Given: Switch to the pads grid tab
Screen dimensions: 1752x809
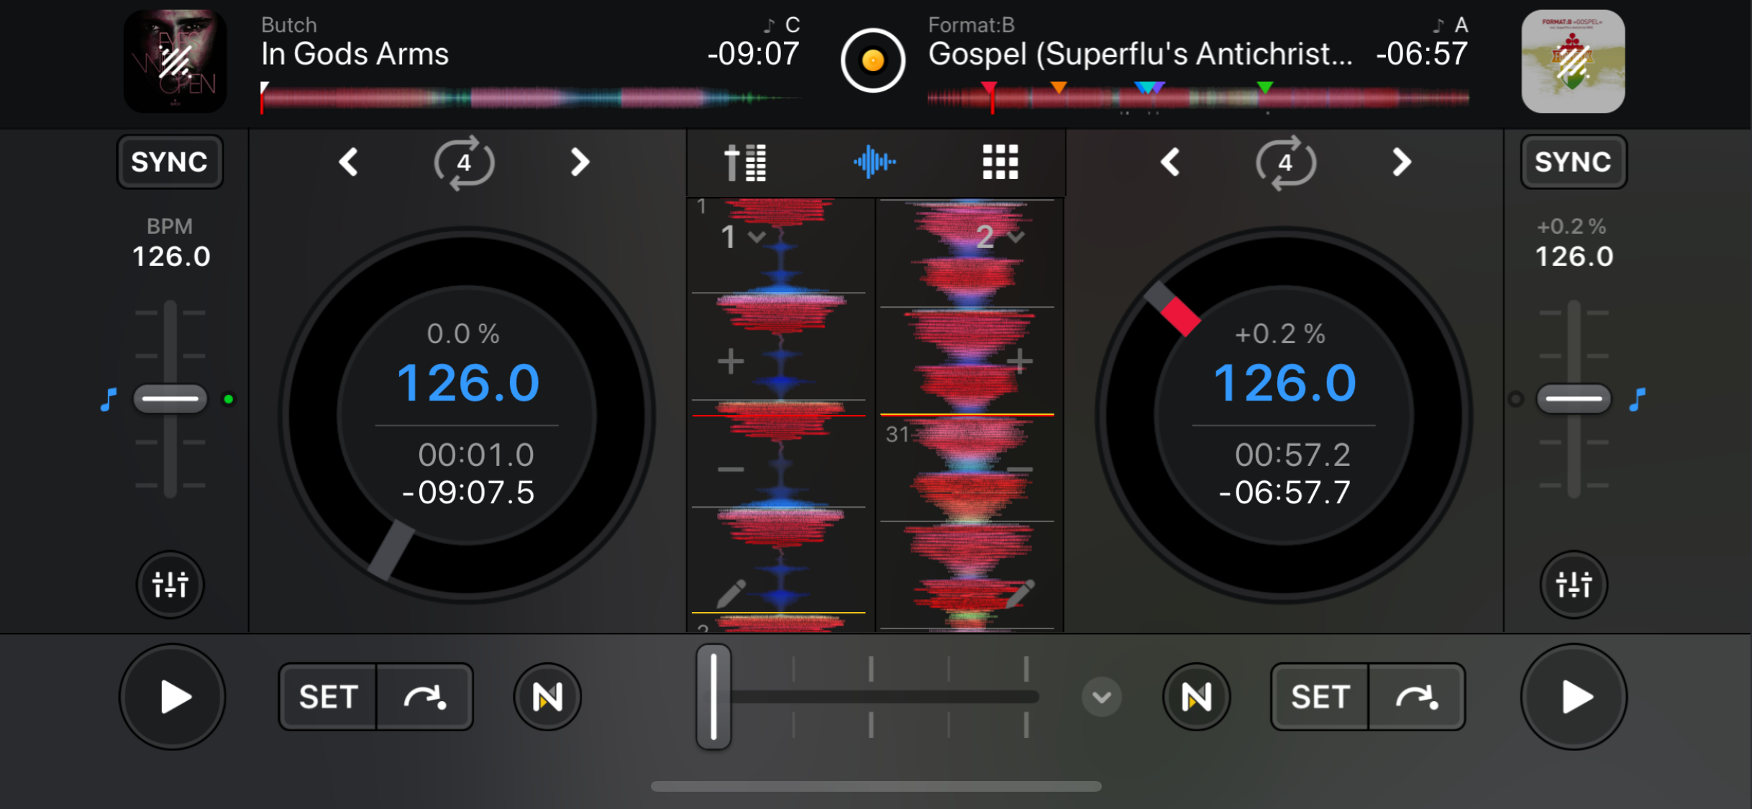Looking at the screenshot, I should (1000, 163).
